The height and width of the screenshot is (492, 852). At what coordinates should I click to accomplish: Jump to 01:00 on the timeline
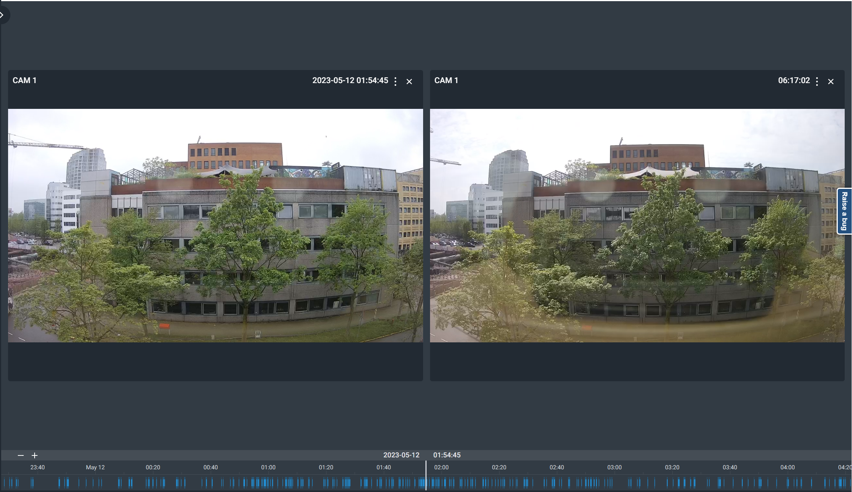point(268,467)
